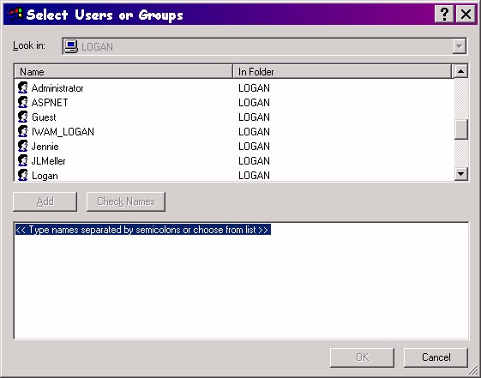The width and height of the screenshot is (481, 378).
Task: Click the Cancel button
Action: [x=436, y=357]
